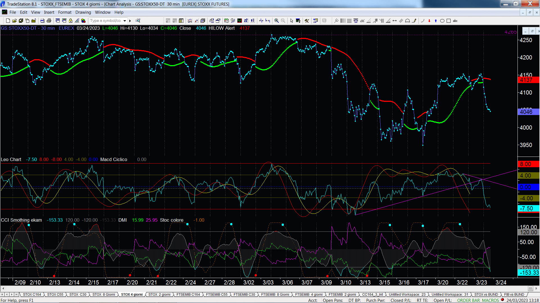This screenshot has height=303, width=540.
Task: Click the compress bar spacing icon
Action: [261, 21]
